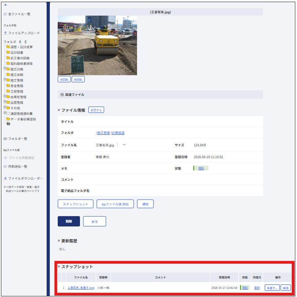Open ファイルダウンローダー in sidebar
This screenshot has width=297, height=297.
tap(25, 178)
